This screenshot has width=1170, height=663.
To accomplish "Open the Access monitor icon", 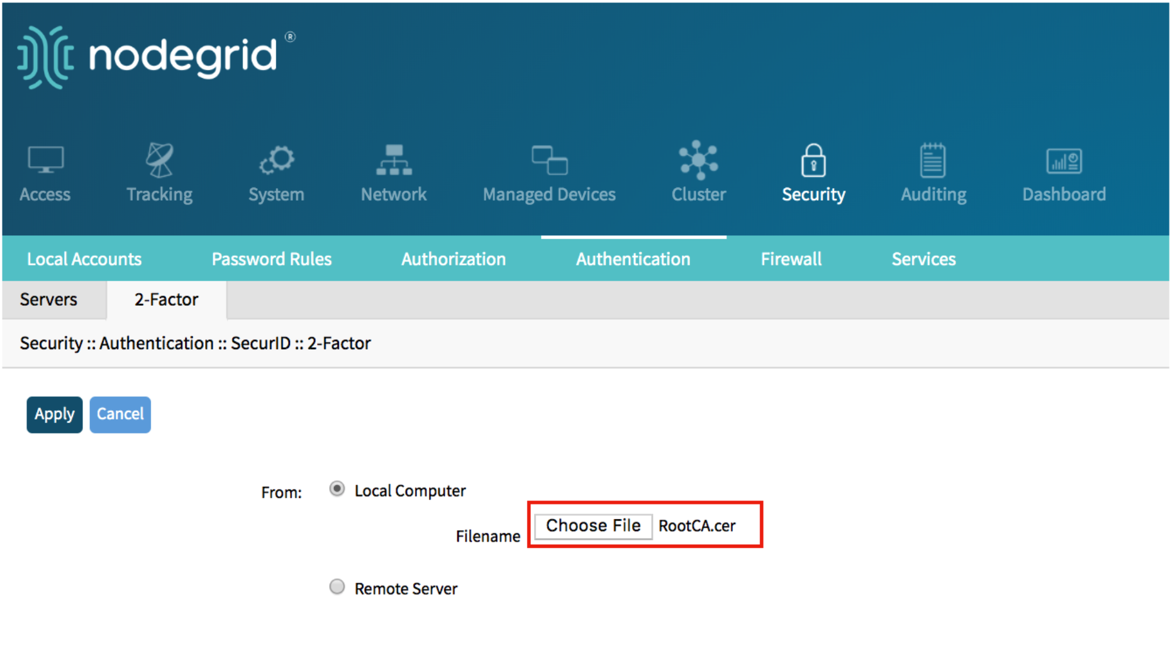I will click(45, 160).
